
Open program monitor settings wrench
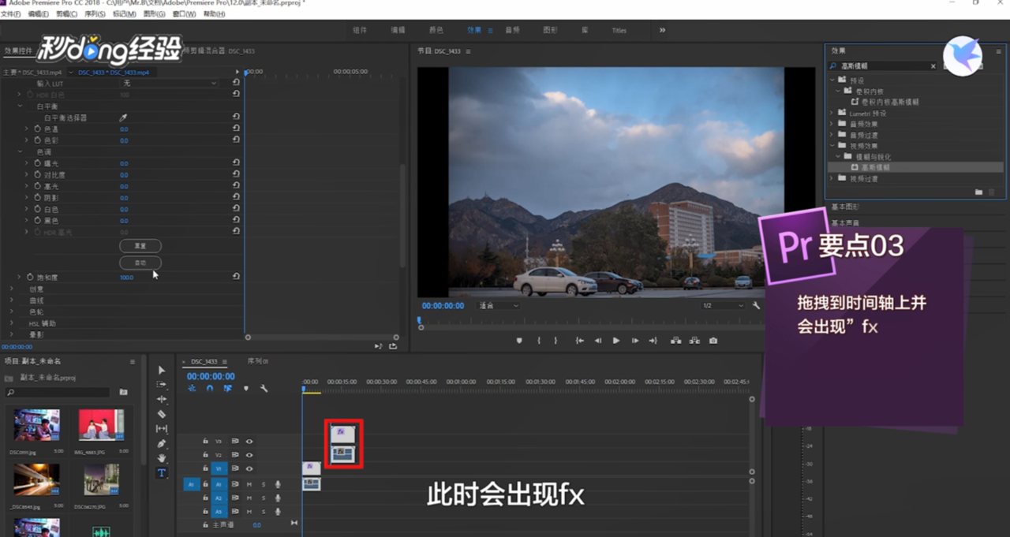756,306
